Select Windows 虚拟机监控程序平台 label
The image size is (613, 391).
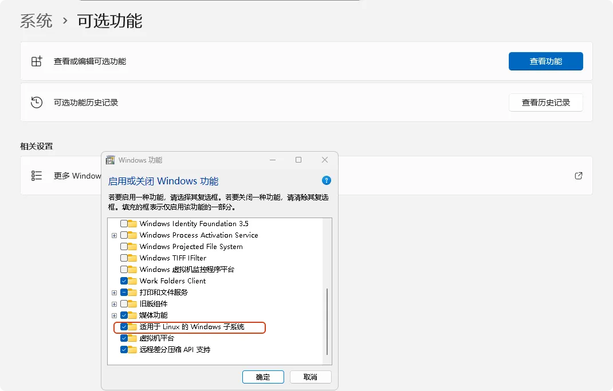187,270
